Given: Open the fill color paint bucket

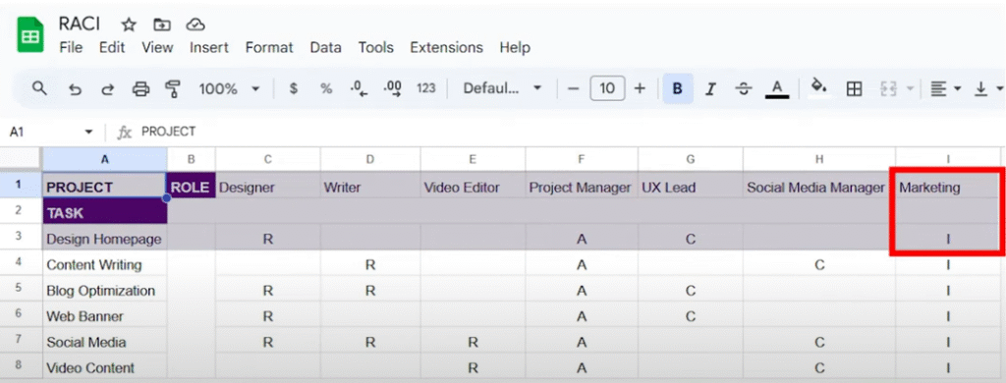Looking at the screenshot, I should click(818, 88).
